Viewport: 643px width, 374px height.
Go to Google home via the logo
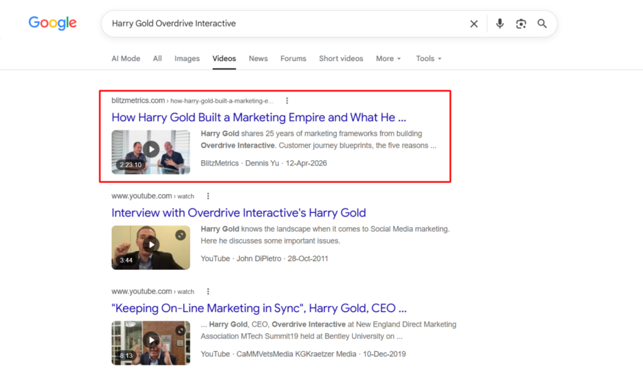point(53,23)
